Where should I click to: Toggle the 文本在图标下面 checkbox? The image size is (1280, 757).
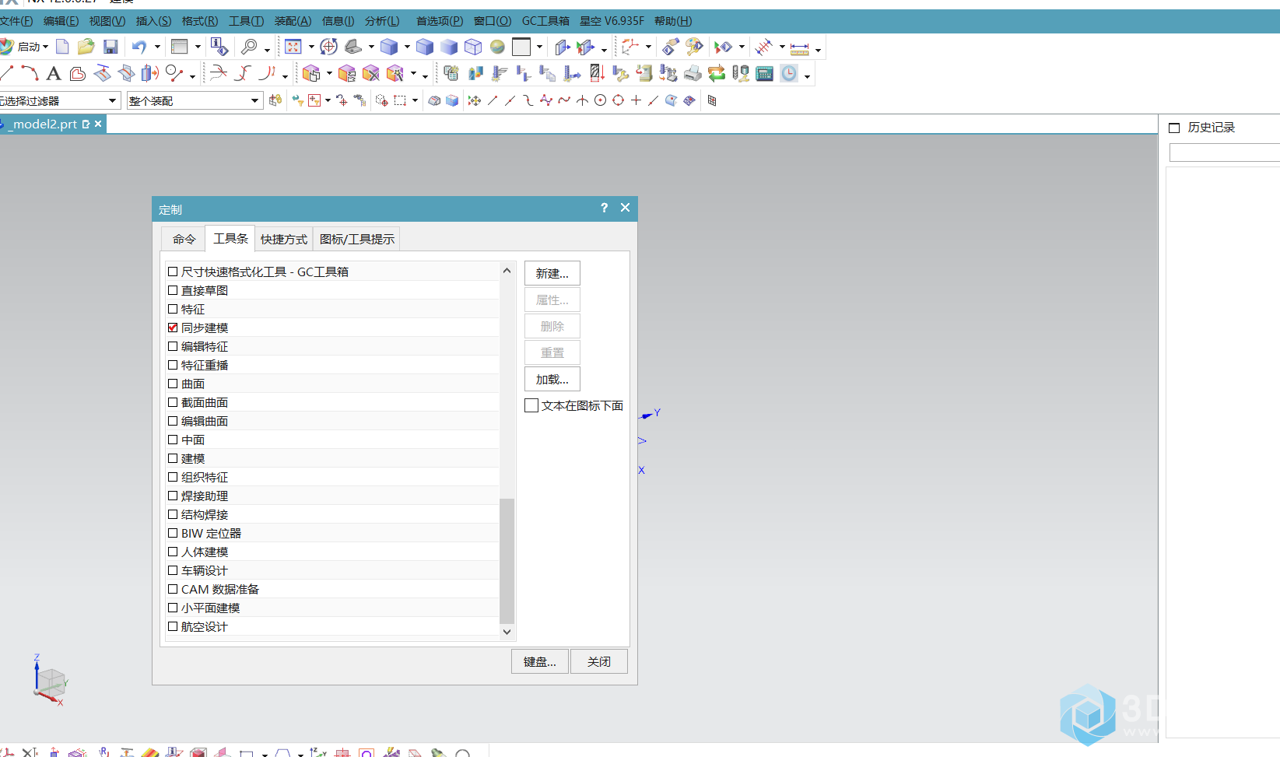[x=531, y=405]
